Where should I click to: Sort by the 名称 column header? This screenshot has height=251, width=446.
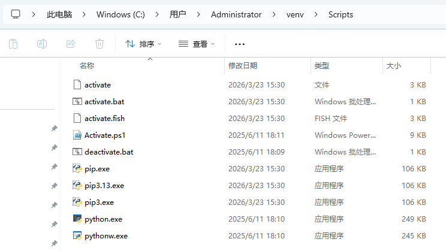tap(87, 65)
